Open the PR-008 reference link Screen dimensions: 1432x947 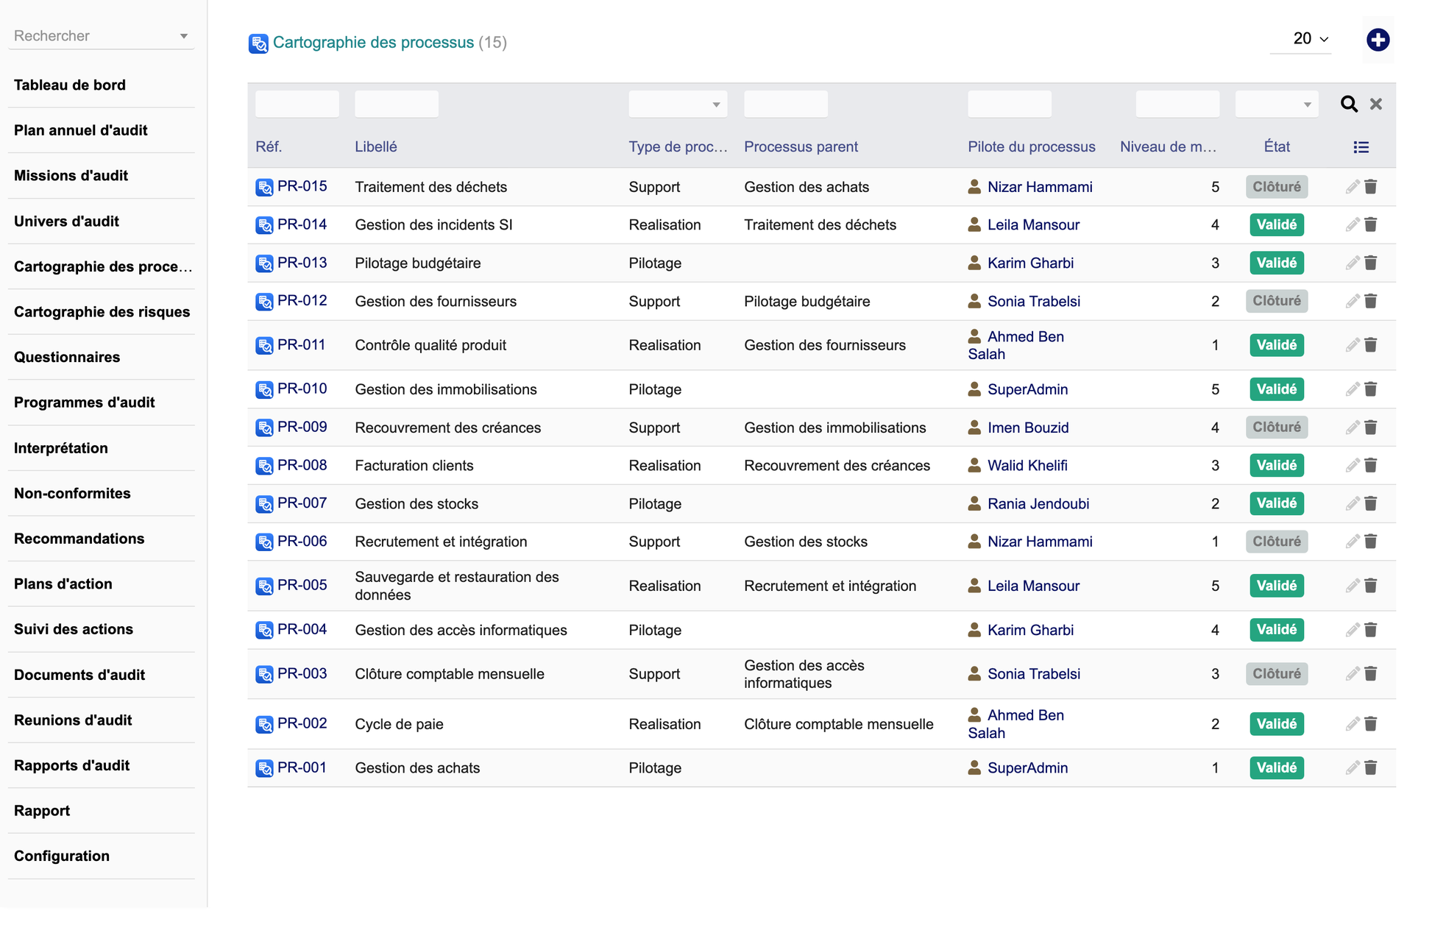click(x=302, y=465)
